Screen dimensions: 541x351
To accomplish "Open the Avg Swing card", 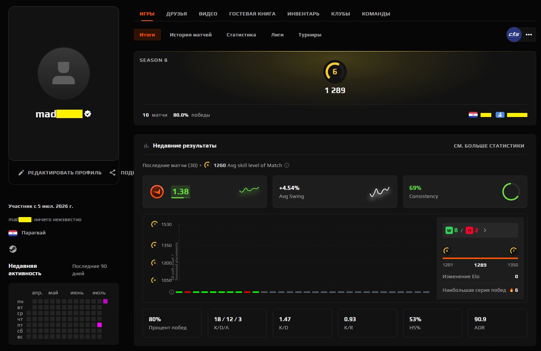I will 335,192.
